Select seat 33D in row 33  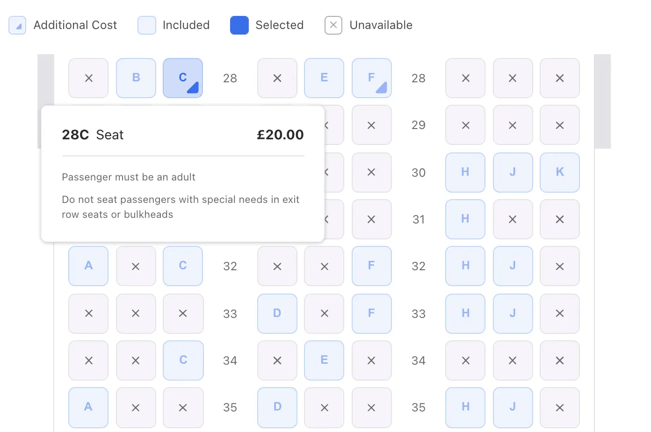coord(277,314)
